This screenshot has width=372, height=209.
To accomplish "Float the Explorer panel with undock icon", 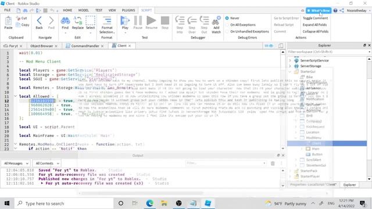I will click(x=364, y=45).
